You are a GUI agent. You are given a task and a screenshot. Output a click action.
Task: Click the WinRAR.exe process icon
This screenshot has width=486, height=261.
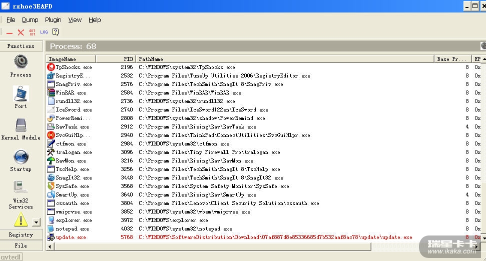coord(51,92)
